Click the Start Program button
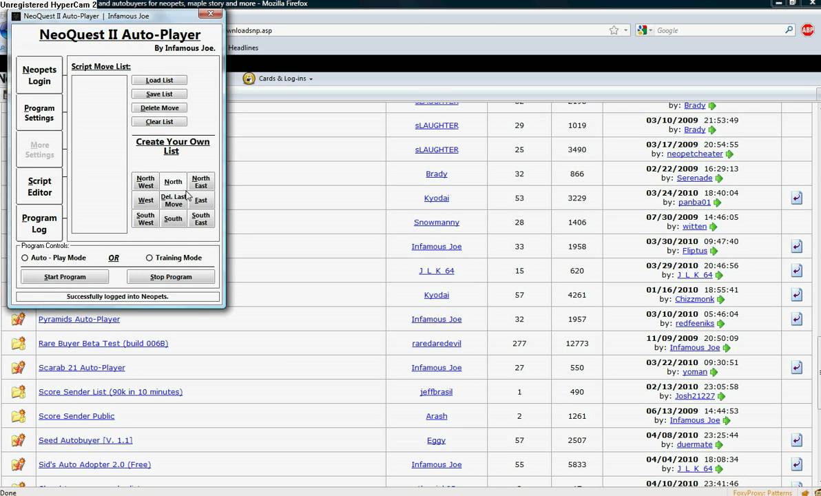This screenshot has height=496, width=821. tap(65, 276)
